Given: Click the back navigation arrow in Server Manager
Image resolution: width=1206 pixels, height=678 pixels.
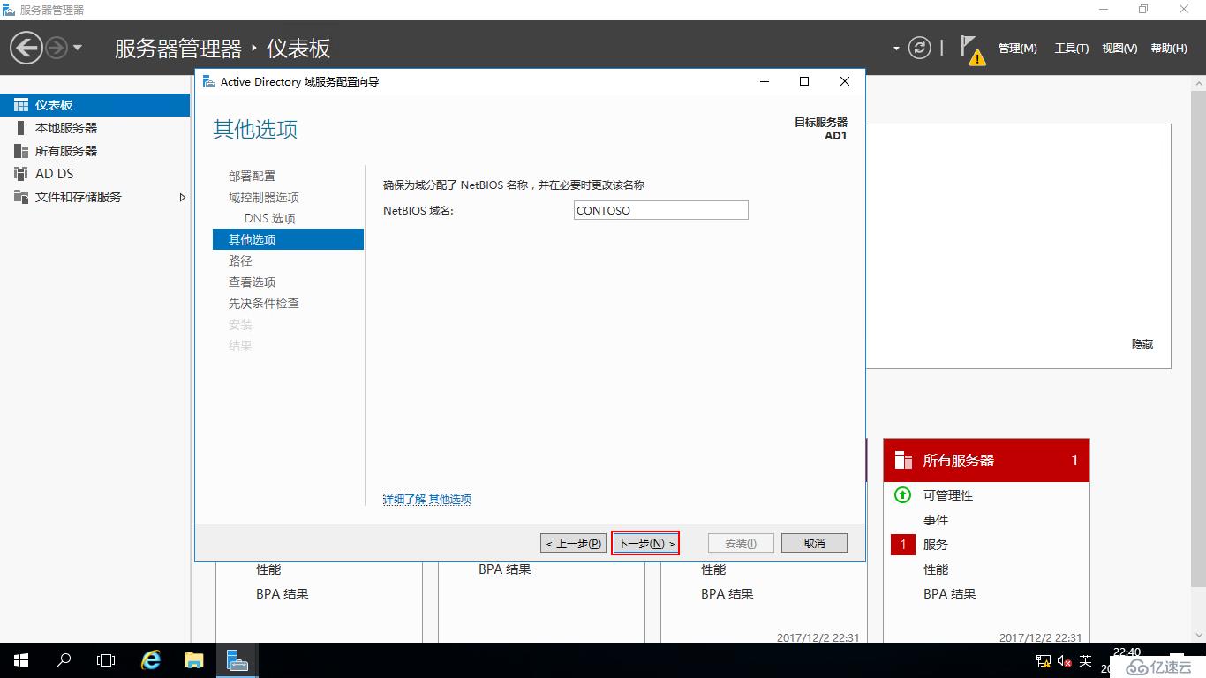Looking at the screenshot, I should 26,48.
